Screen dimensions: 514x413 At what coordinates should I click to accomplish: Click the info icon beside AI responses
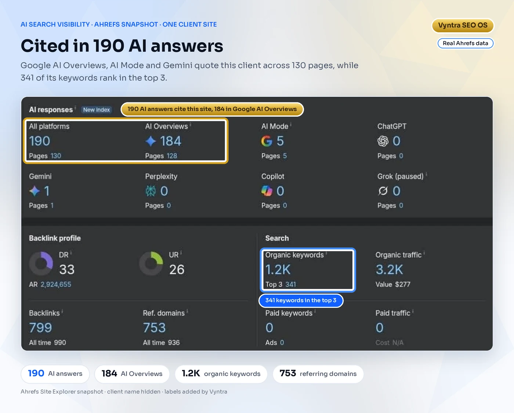pos(75,108)
